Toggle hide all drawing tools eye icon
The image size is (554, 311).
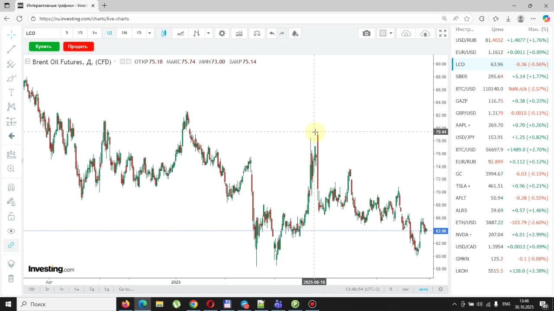click(x=11, y=231)
